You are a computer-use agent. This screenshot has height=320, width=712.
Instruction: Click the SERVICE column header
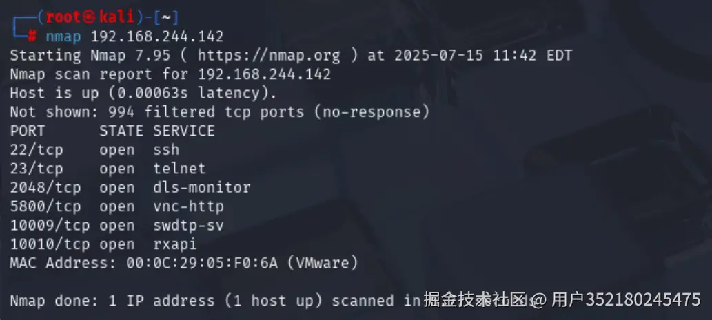click(184, 131)
